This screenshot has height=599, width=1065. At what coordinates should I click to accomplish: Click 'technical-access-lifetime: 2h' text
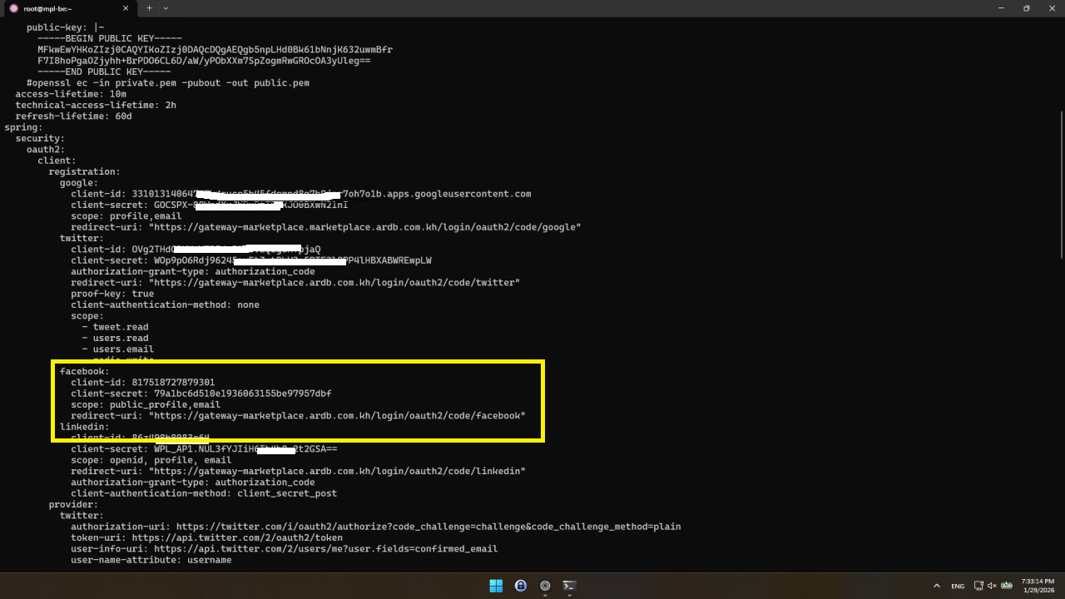point(96,105)
